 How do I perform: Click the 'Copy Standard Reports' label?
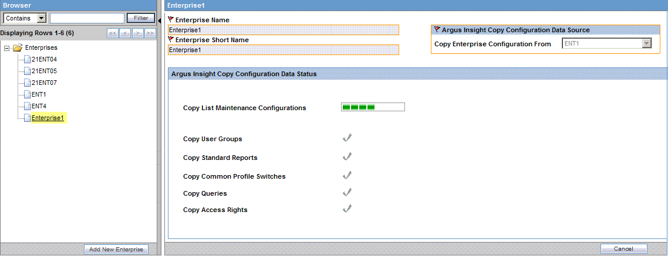220,158
